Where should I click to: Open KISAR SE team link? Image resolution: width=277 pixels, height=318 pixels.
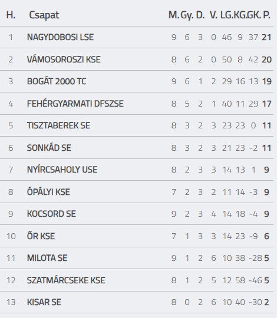[44, 302]
